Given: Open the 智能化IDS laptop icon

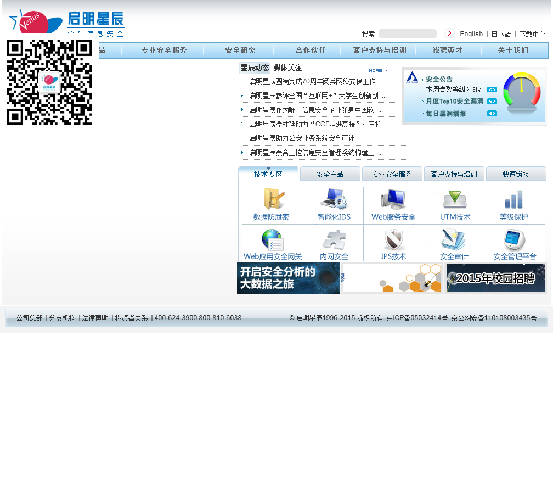Looking at the screenshot, I should point(334,199).
